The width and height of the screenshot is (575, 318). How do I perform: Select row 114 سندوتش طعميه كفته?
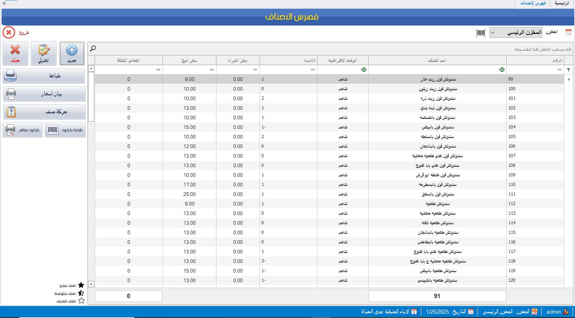tap(329, 223)
